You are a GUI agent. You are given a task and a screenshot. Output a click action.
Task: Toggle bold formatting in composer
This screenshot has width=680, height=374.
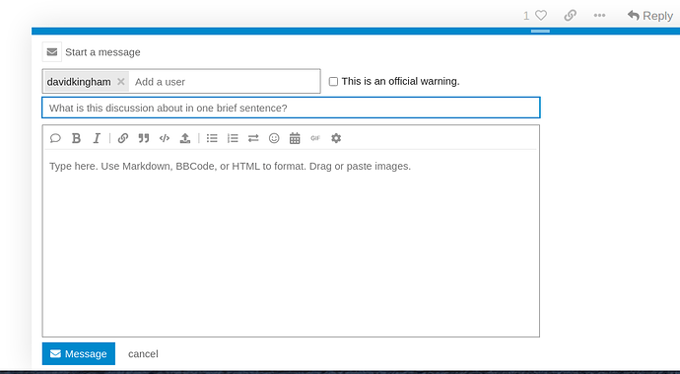pos(76,138)
